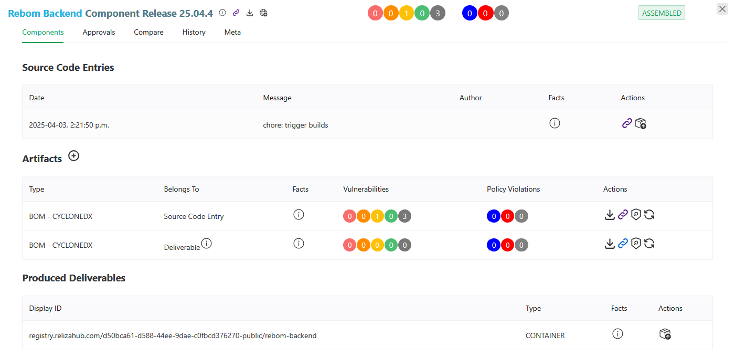
Task: Switch to the Components tab
Action: [x=43, y=32]
